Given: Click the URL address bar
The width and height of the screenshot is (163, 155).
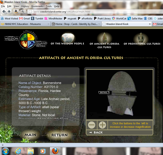Looking at the screenshot, I should coord(95,12).
